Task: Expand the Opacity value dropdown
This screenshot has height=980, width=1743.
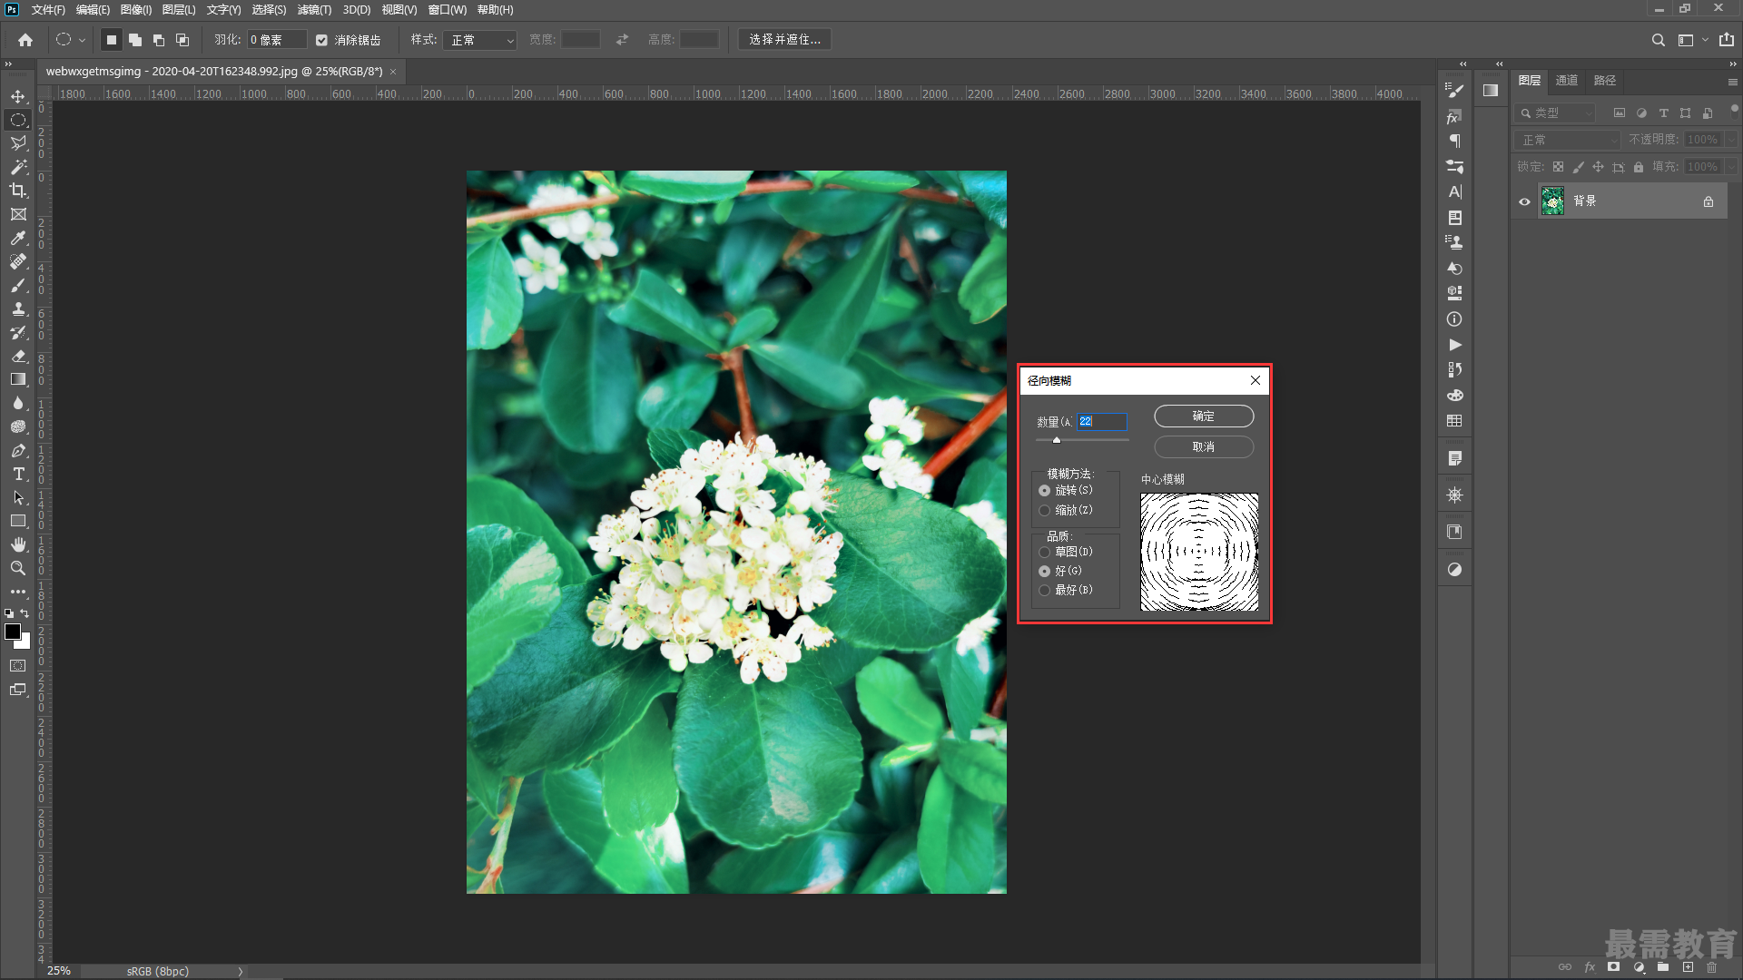Action: click(x=1731, y=140)
